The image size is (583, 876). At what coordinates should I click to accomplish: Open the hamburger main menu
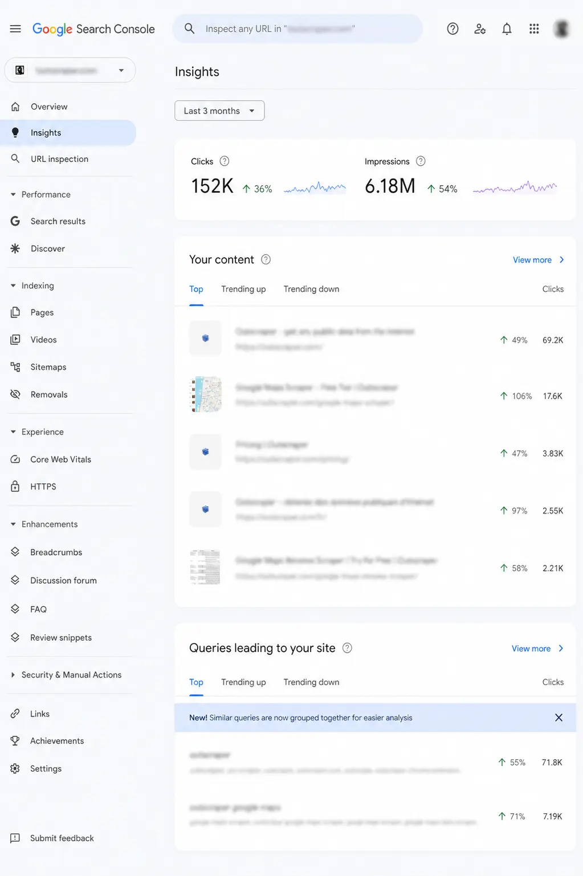pos(15,28)
